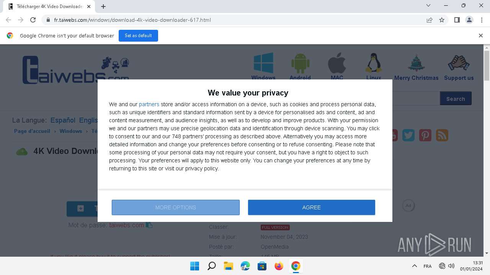Show hidden system tray icons chevron
Screen dimensions: 490x275
tap(414, 266)
